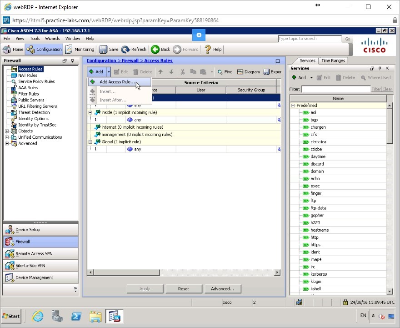Screen dimensions: 400x328
Task: Select the Home toolbar icon
Action: pyautogui.click(x=11, y=49)
